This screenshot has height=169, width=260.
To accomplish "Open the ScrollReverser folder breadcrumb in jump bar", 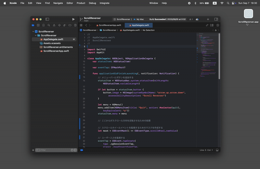I will pyautogui.click(x=108, y=30).
